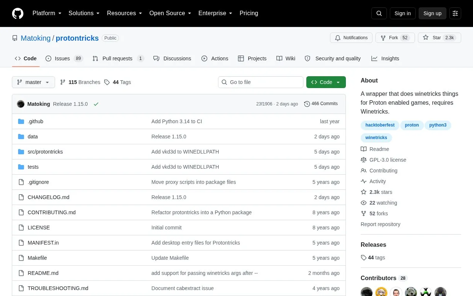Click the data folder icon
473x296 pixels.
pyautogui.click(x=21, y=137)
